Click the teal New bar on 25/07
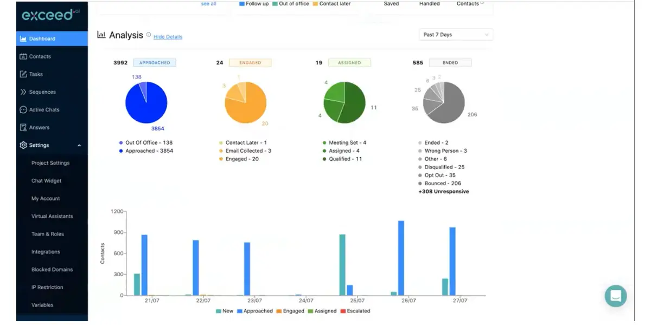 342,265
